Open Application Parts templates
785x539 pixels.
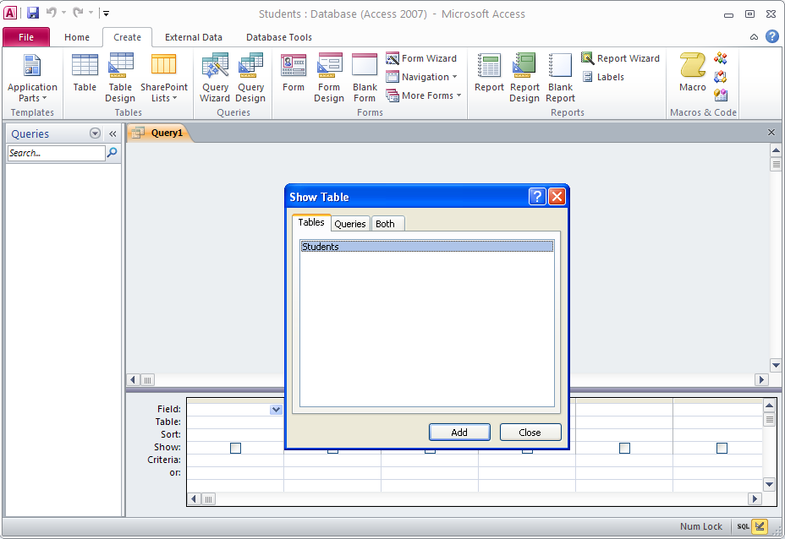point(32,78)
